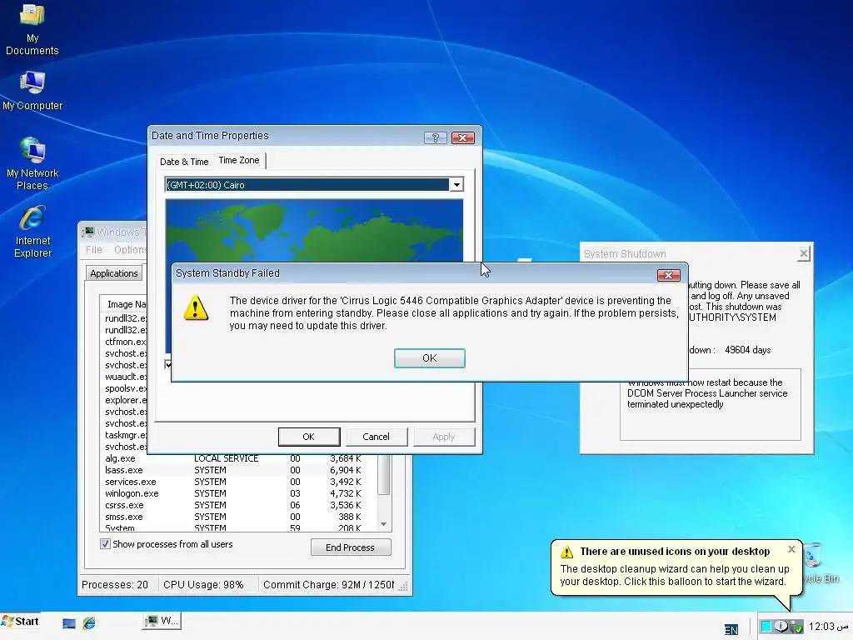Open the File menu in Task Manager
This screenshot has height=640, width=853.
click(93, 250)
